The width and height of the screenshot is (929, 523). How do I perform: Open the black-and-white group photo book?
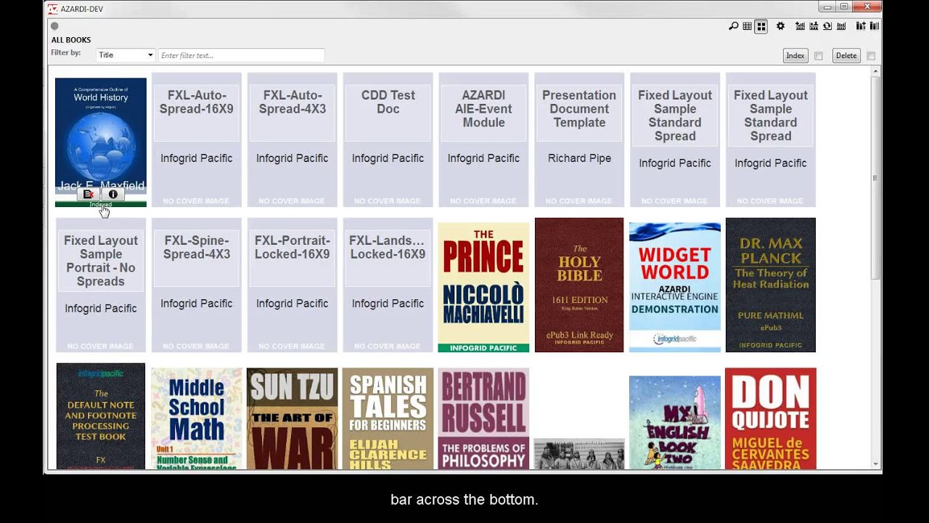579,454
